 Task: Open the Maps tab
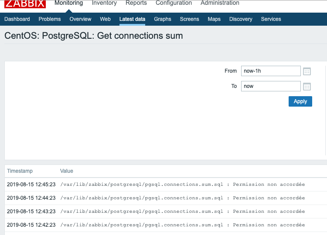point(214,19)
